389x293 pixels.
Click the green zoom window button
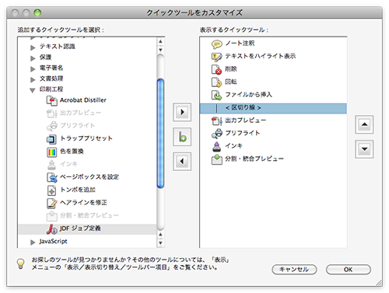[37, 12]
